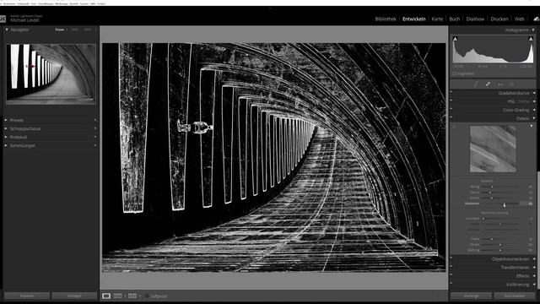Collapse the detail preview thumbnail triangle
The width and height of the screenshot is (540, 304).
click(532, 126)
